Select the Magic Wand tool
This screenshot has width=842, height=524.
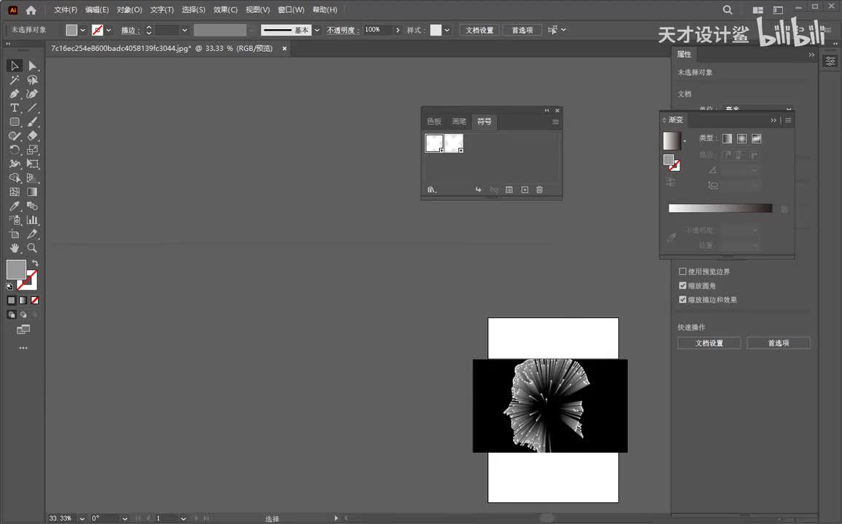[15, 80]
